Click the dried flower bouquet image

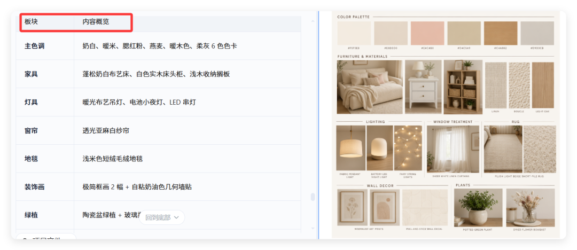(x=531, y=207)
